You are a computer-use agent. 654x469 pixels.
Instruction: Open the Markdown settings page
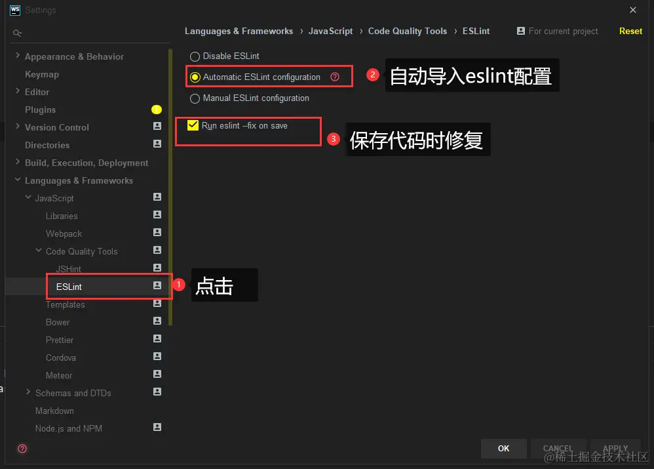[54, 411]
